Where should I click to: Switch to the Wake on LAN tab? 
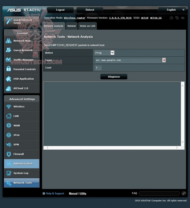point(87,26)
